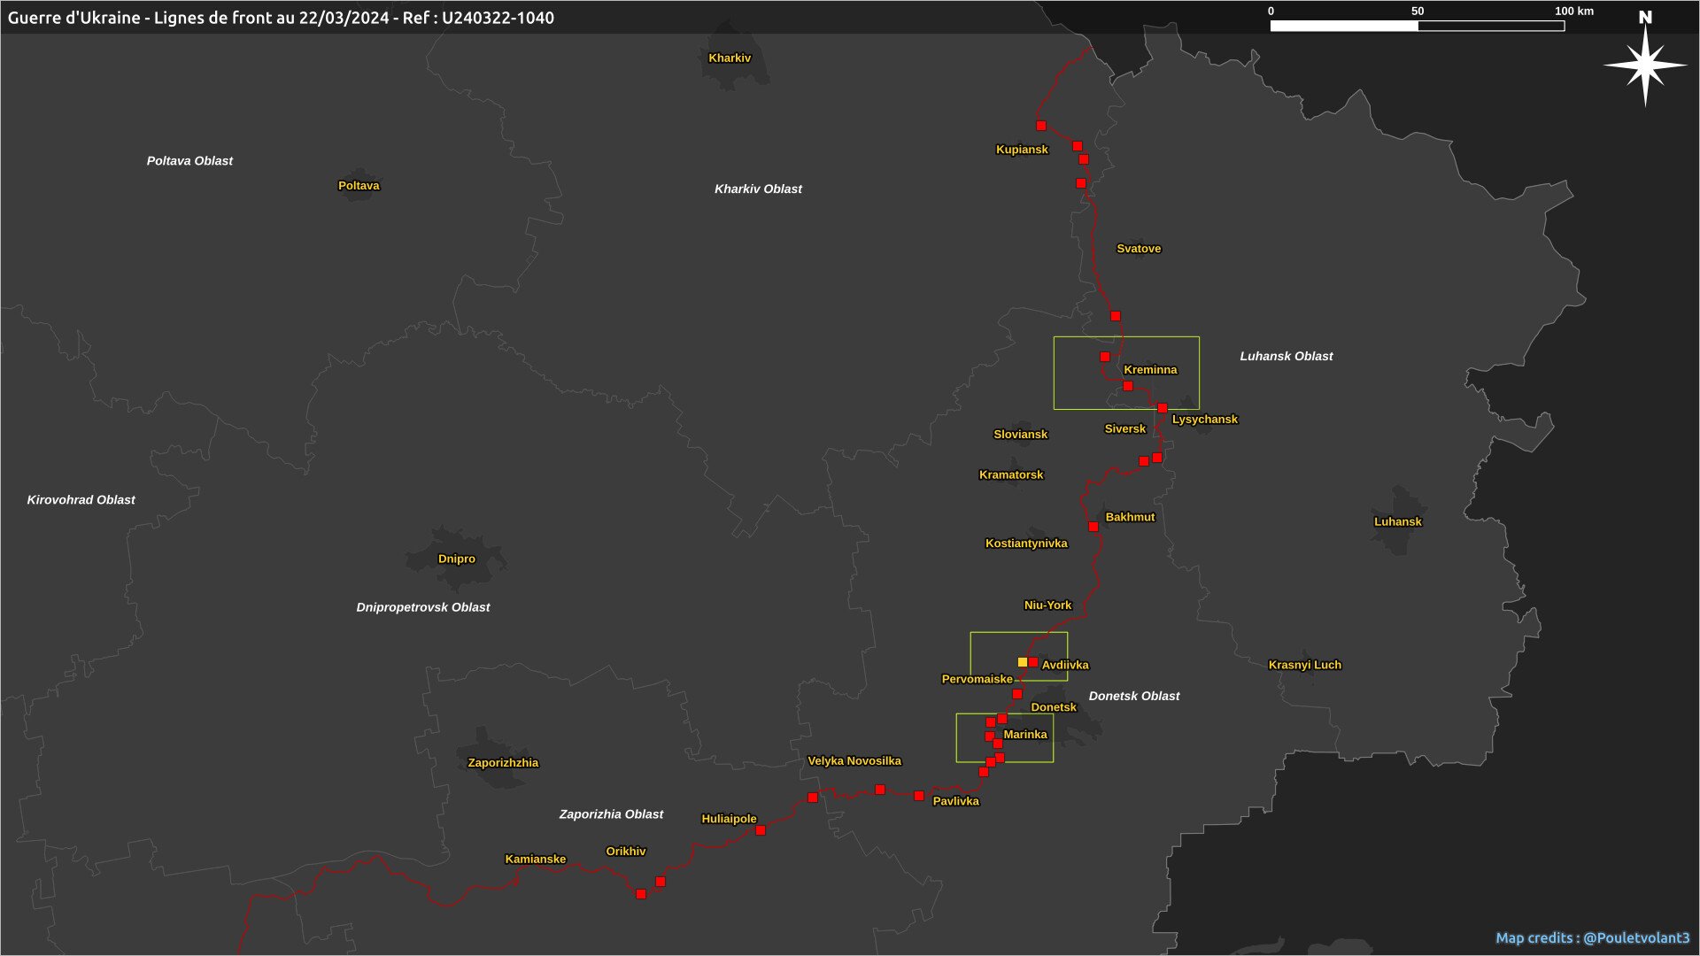Click the Pervomaiske label
The width and height of the screenshot is (1700, 956).
point(977,680)
